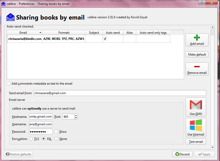This screenshot has width=220, height=161.
Task: Click the red minus Remove email button
Action: (197, 69)
